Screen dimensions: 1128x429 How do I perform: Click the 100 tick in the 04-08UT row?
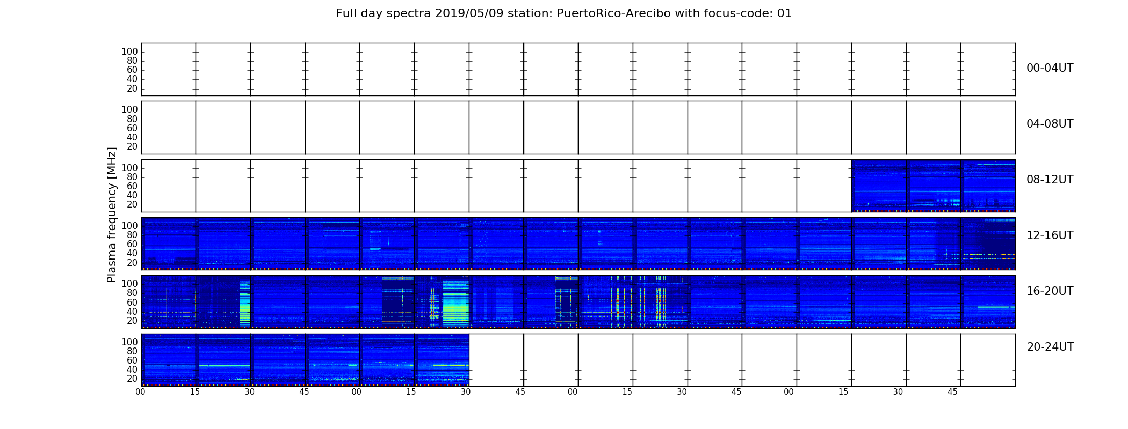[129, 109]
